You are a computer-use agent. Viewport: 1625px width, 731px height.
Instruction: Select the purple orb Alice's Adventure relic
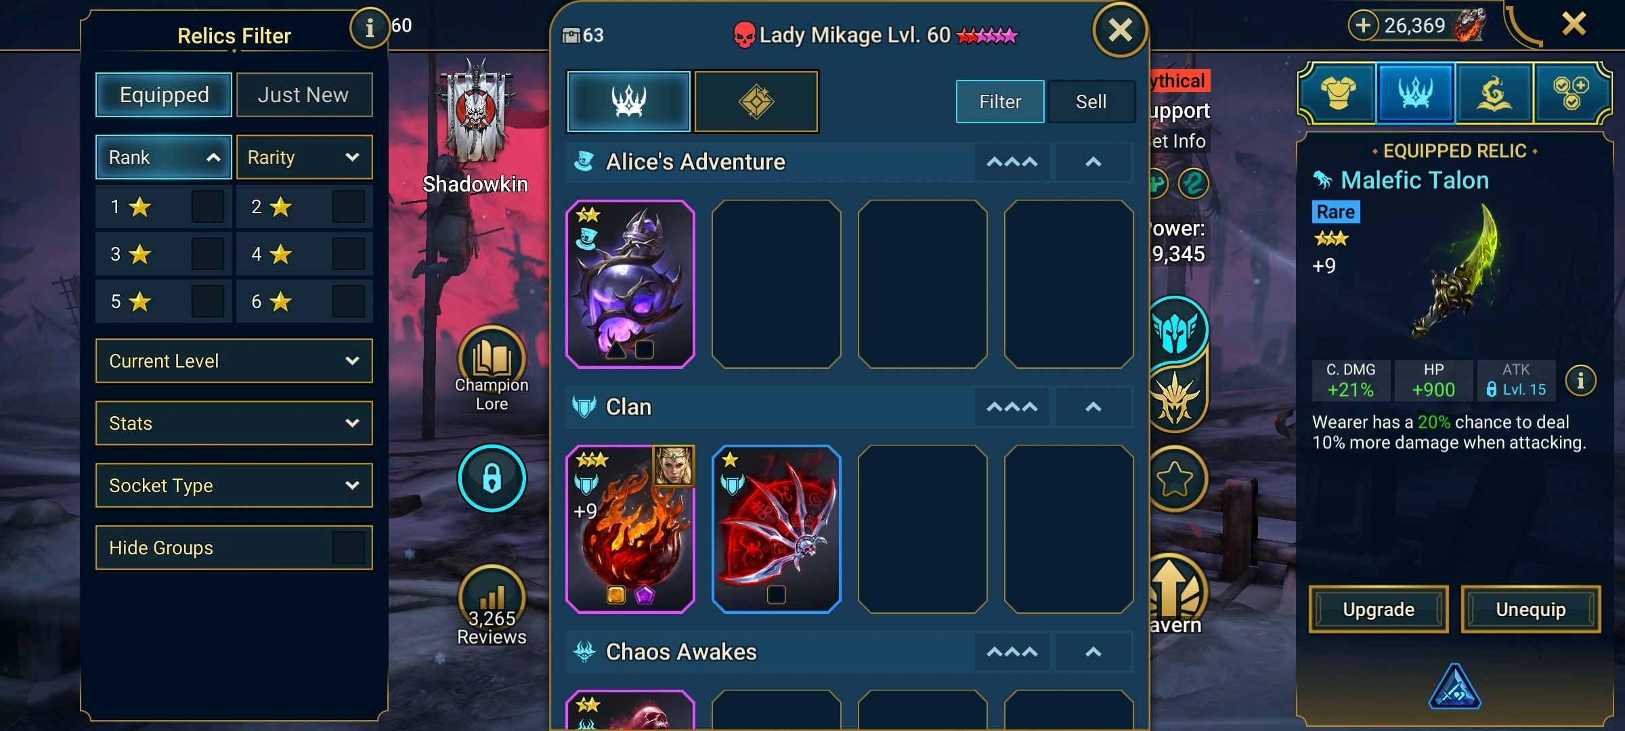(630, 284)
